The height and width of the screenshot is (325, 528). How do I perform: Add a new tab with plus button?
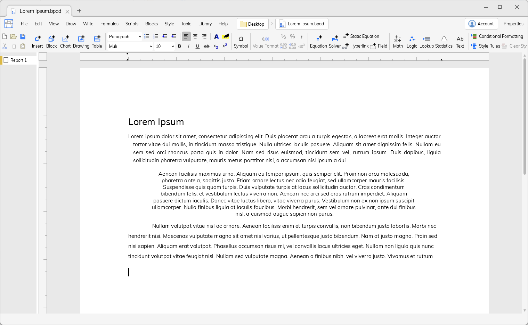pos(79,11)
